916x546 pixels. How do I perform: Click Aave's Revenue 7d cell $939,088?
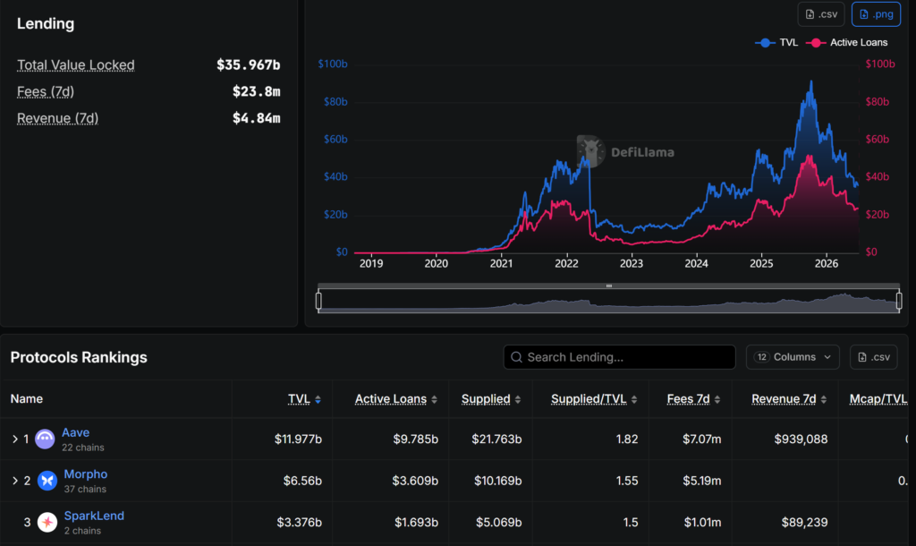point(801,439)
